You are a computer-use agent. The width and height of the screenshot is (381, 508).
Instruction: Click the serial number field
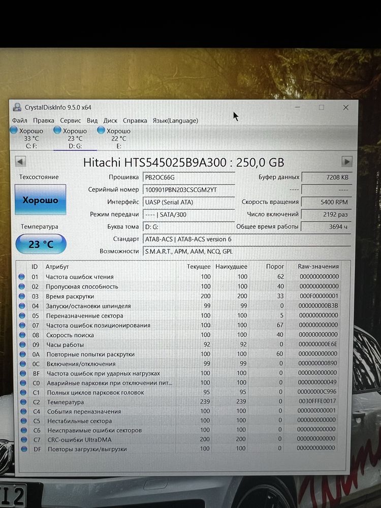[188, 189]
